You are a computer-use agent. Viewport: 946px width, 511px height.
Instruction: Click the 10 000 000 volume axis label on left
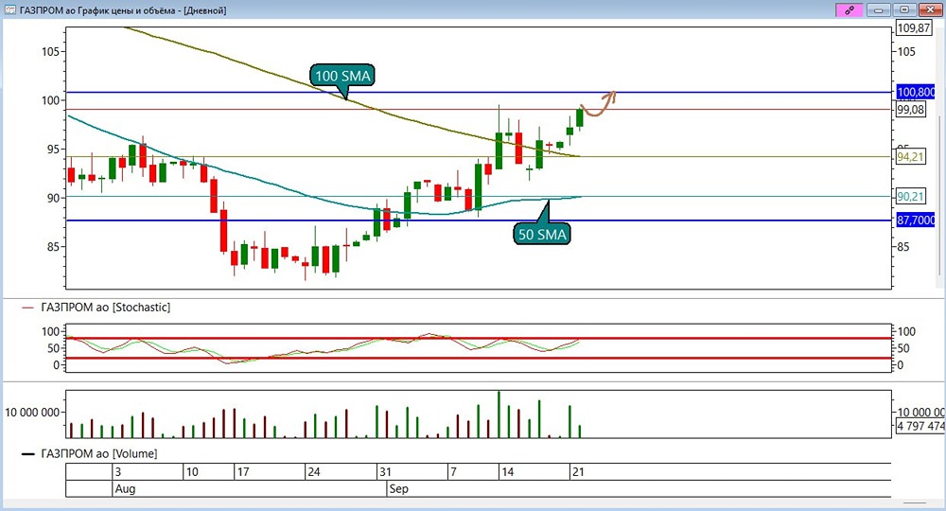32,413
